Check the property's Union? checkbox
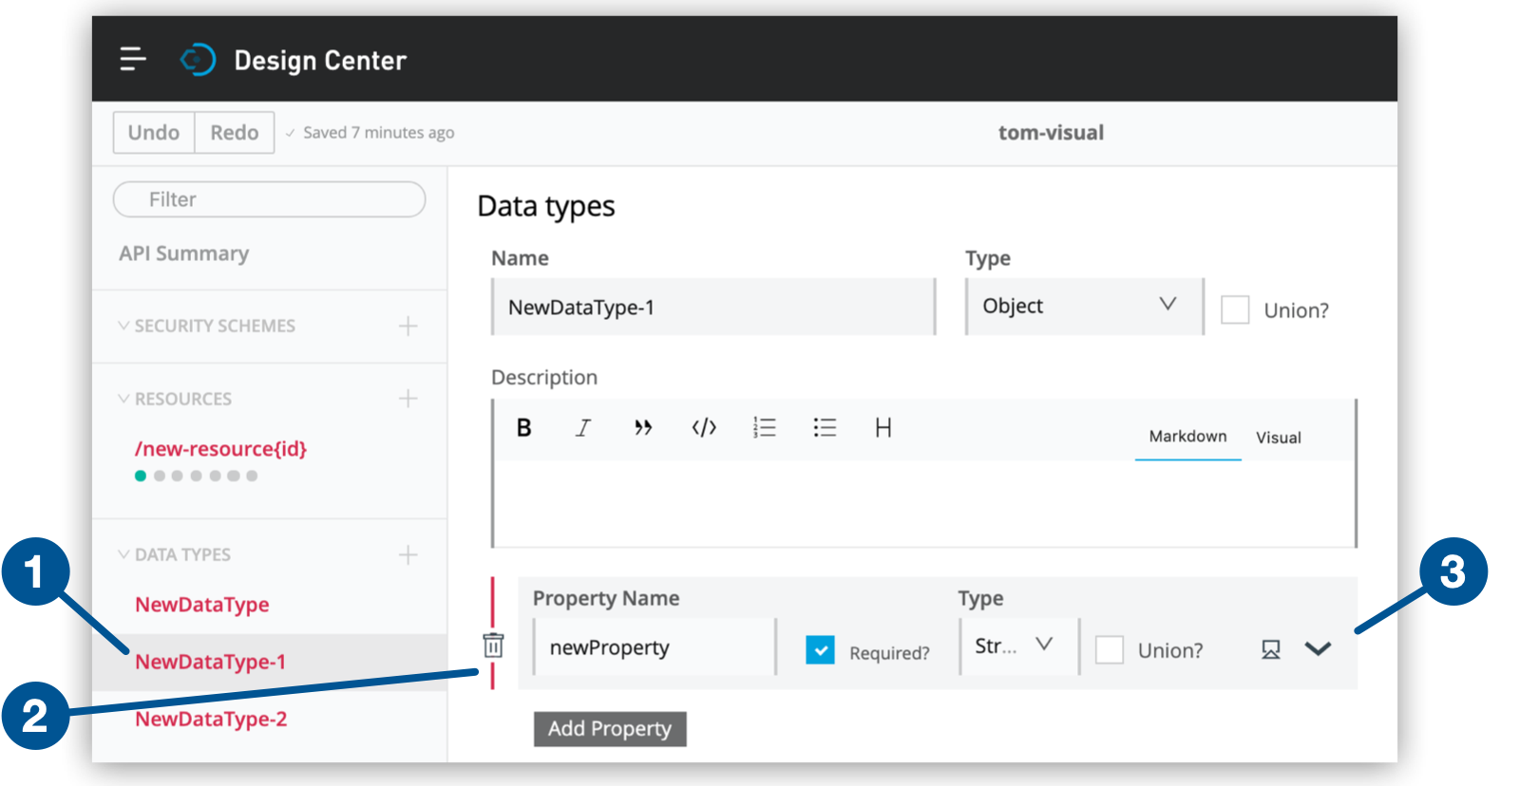 tap(1110, 650)
